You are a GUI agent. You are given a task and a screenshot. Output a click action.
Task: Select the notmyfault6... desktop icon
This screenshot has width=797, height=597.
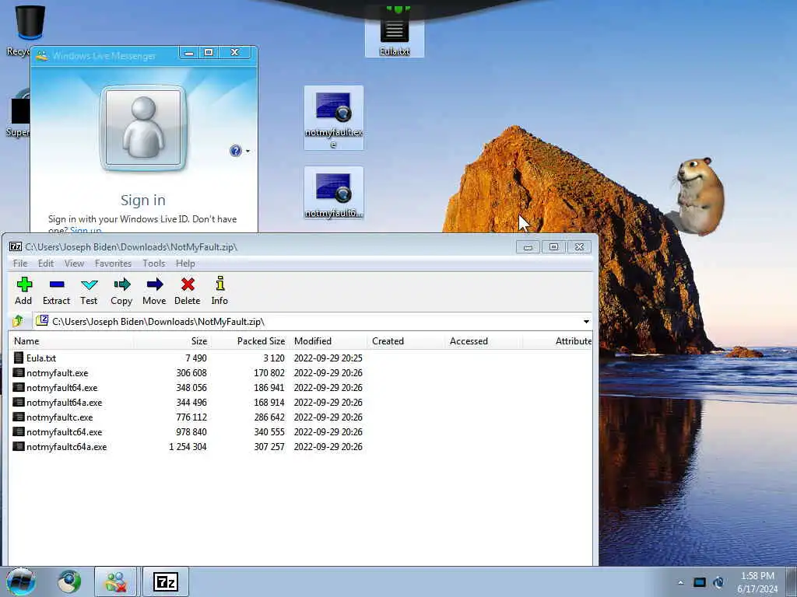tap(333, 193)
